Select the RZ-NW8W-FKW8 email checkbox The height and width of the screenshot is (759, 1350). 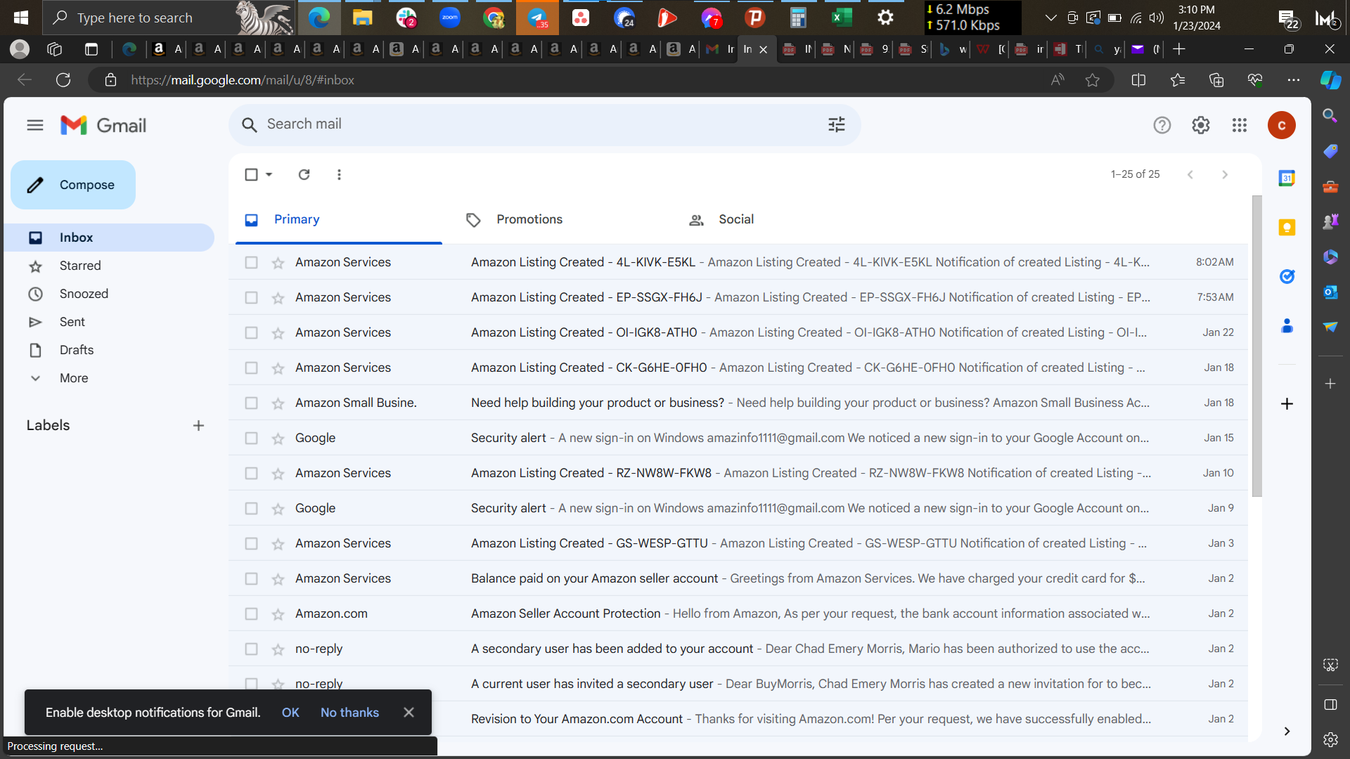[251, 473]
